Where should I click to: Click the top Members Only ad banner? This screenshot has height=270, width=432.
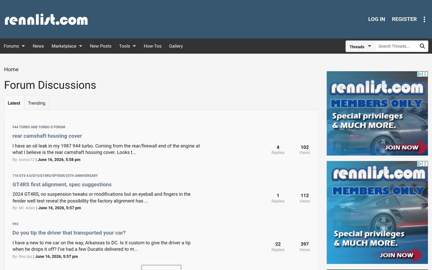377,113
